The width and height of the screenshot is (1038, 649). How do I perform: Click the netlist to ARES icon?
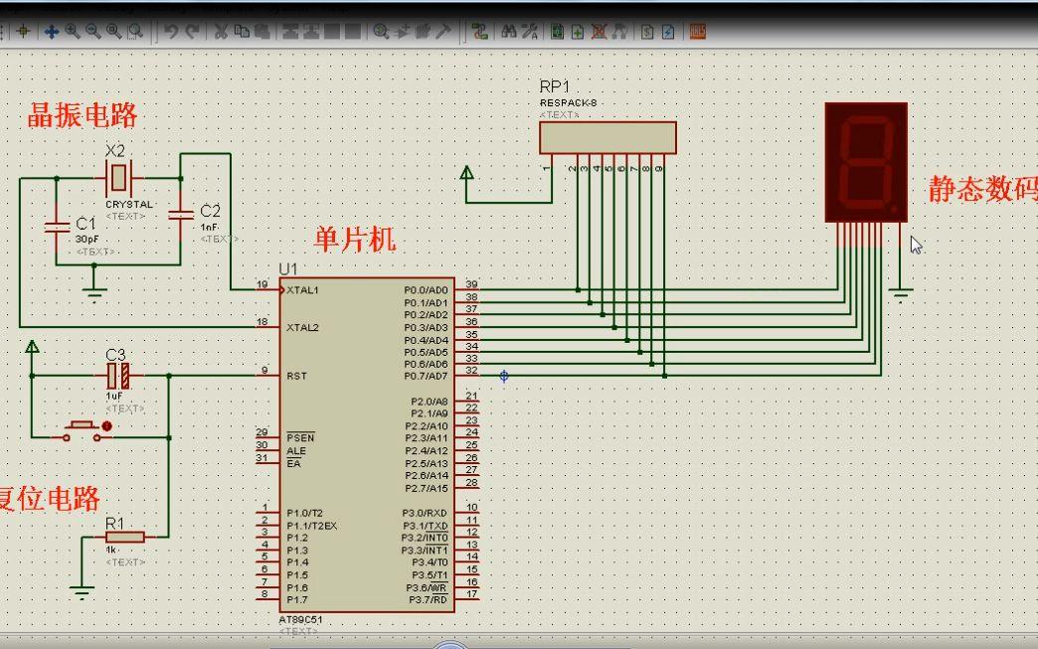coord(698,31)
